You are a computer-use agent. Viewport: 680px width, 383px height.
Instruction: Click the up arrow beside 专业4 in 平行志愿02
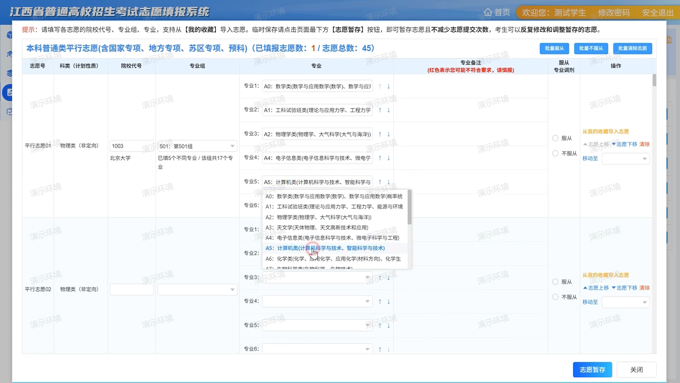(x=380, y=301)
